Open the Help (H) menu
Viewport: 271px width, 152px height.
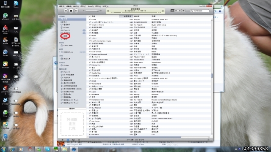(105, 6)
